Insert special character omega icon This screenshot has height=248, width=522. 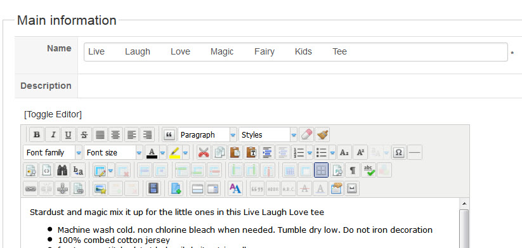[x=398, y=153]
